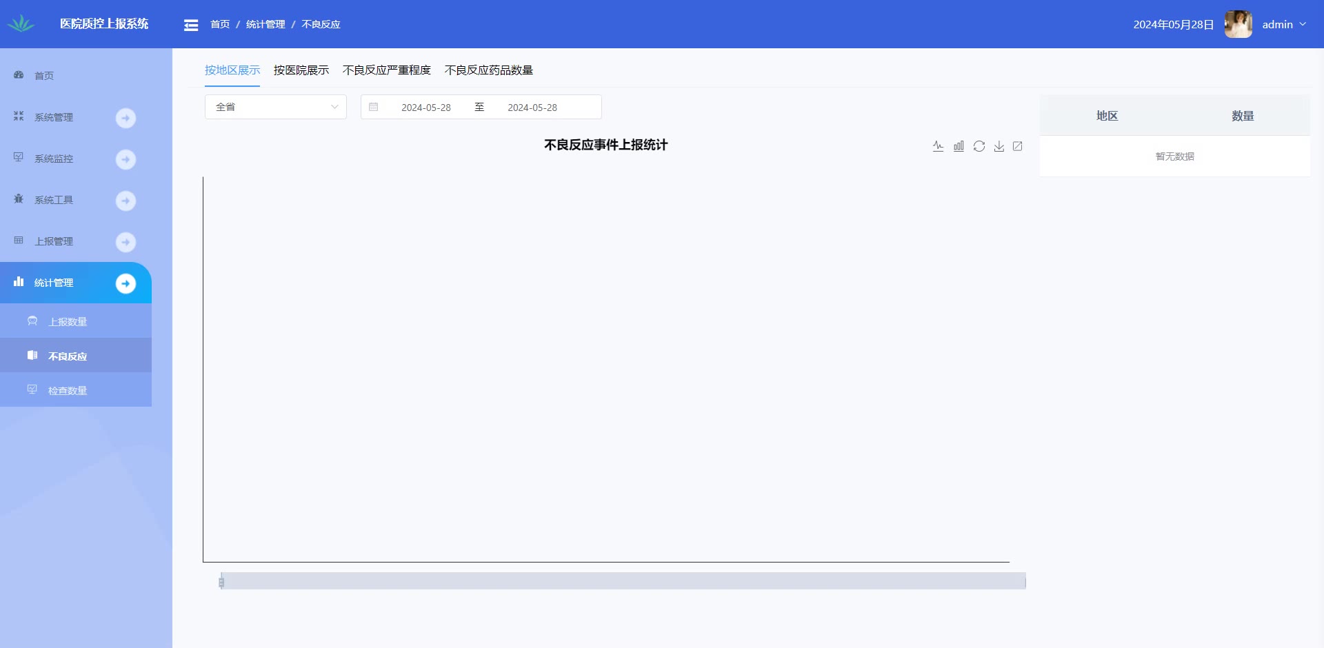Switch chart to bar view icon
The image size is (1324, 648).
959,146
